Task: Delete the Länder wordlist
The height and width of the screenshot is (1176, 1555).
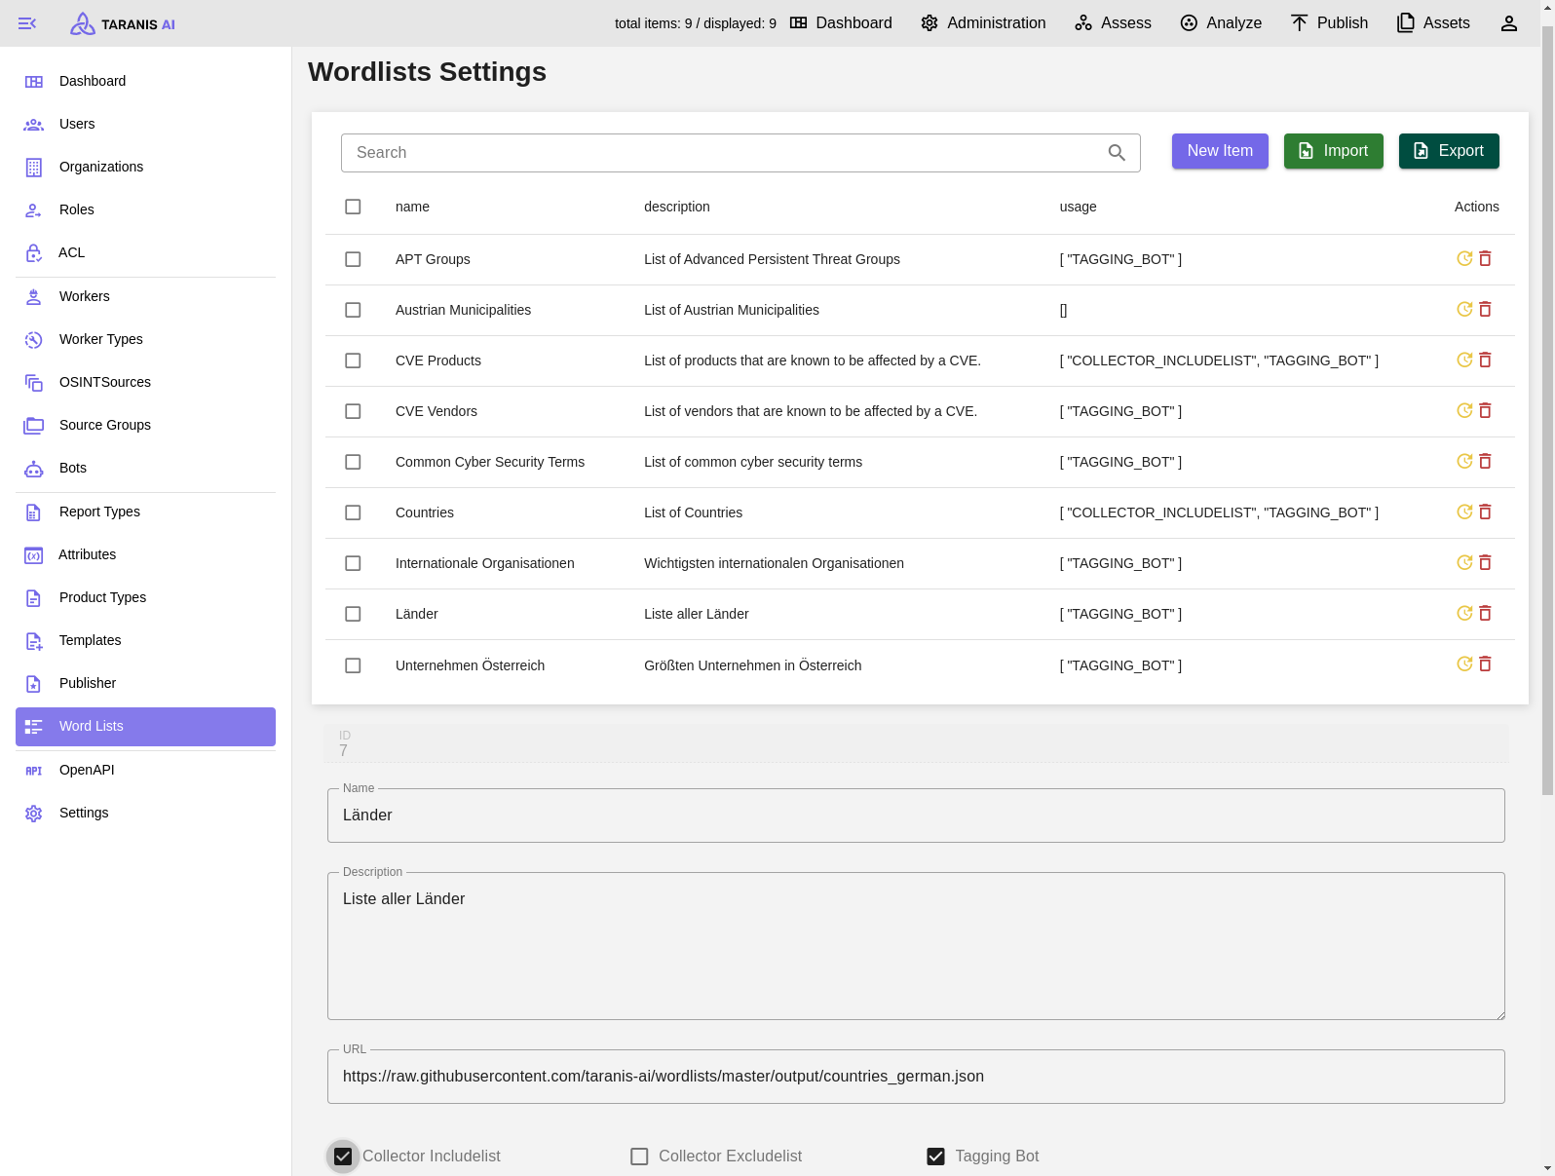Action: 1485,613
